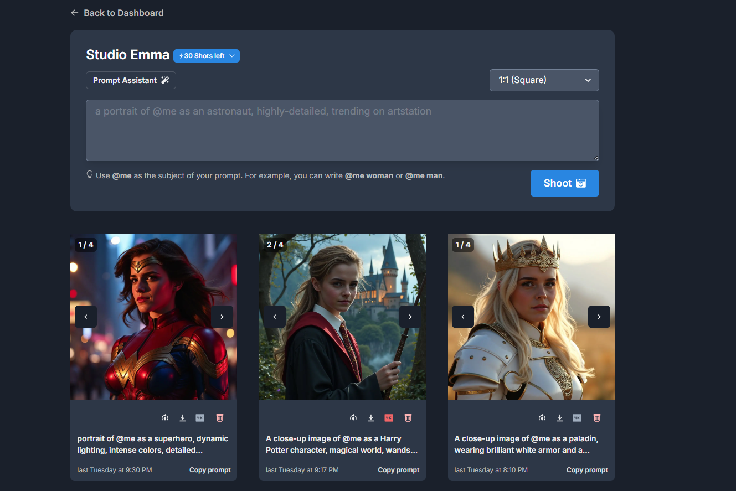Download the superhero image
This screenshot has width=736, height=491.
(183, 418)
